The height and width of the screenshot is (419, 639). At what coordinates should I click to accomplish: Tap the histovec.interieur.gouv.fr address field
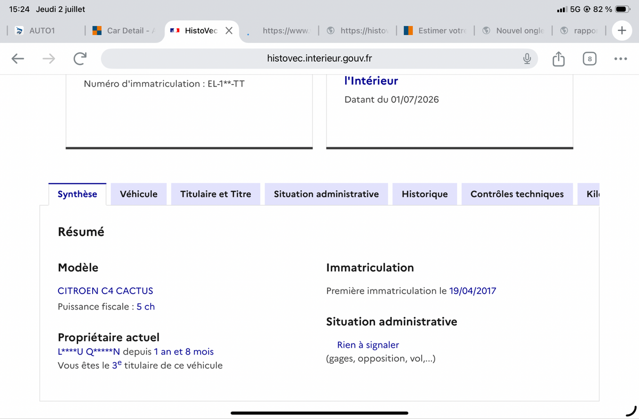[x=319, y=58]
